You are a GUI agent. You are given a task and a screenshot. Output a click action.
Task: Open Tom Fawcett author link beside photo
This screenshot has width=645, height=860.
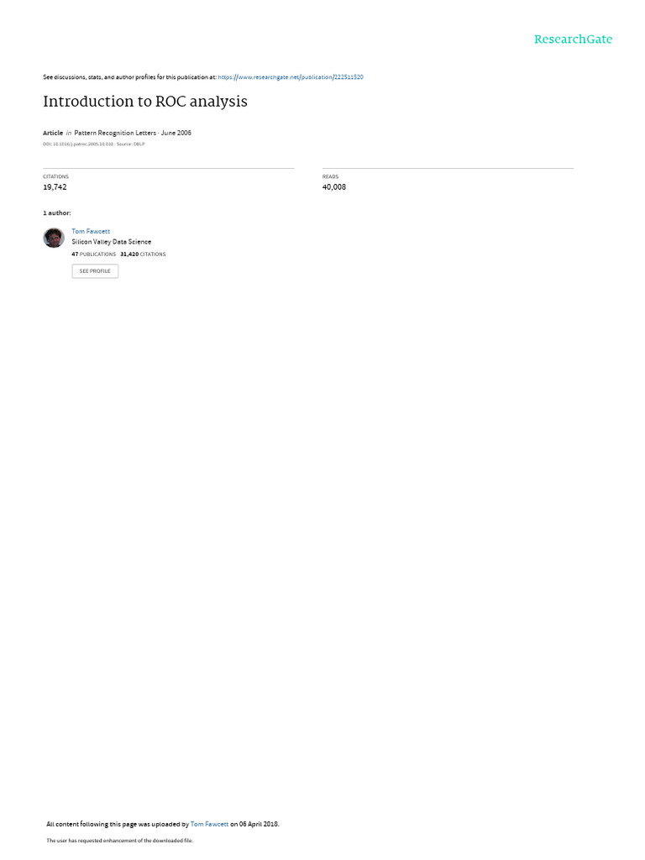click(x=91, y=232)
